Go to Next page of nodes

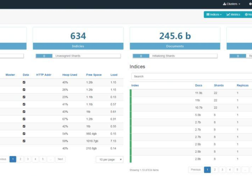click(x=60, y=159)
